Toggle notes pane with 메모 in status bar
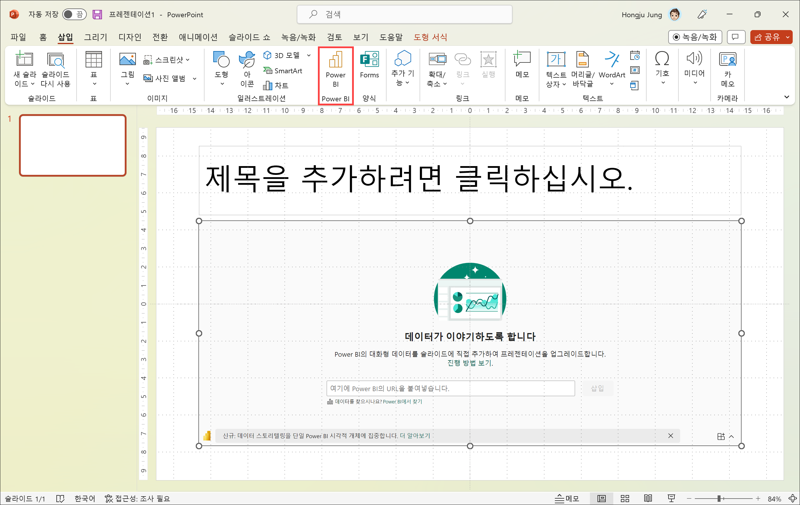The height and width of the screenshot is (505, 800). (567, 498)
